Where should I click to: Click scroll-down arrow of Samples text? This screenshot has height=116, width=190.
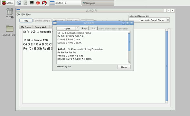[x=129, y=63]
